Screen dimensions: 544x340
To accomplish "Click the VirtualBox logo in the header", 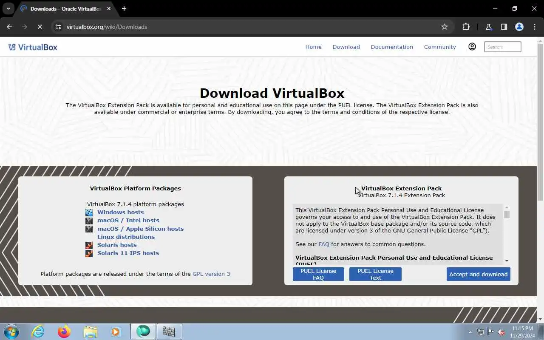I will click(x=33, y=47).
